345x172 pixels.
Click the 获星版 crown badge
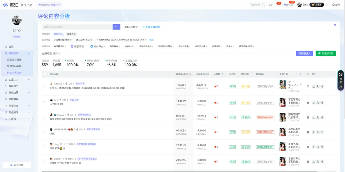point(317,4)
